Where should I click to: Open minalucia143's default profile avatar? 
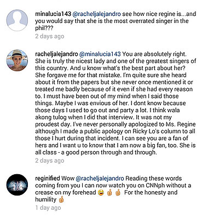17,20
